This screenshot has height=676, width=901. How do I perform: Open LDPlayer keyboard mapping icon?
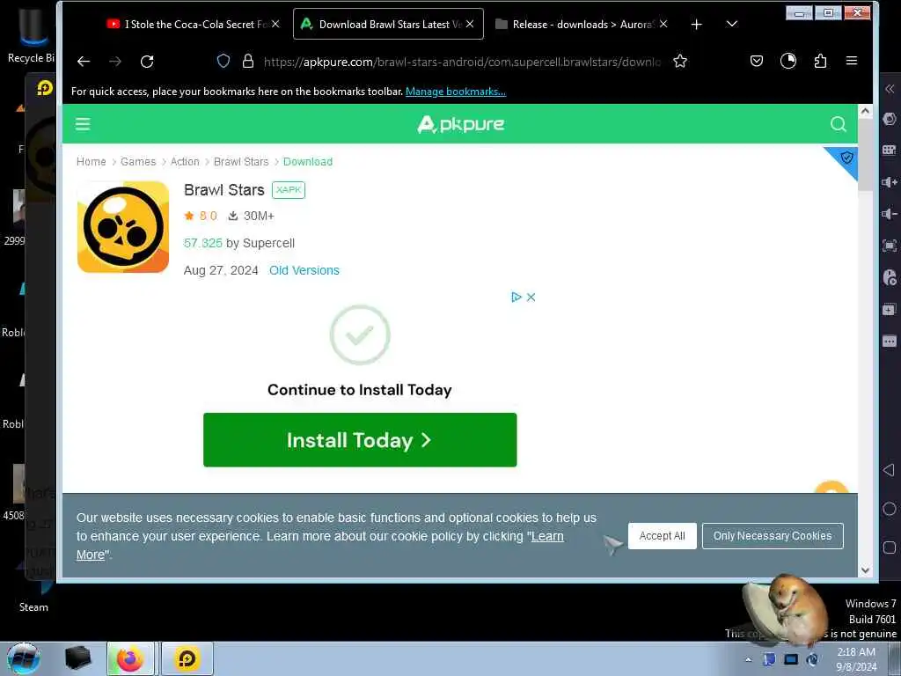[890, 150]
